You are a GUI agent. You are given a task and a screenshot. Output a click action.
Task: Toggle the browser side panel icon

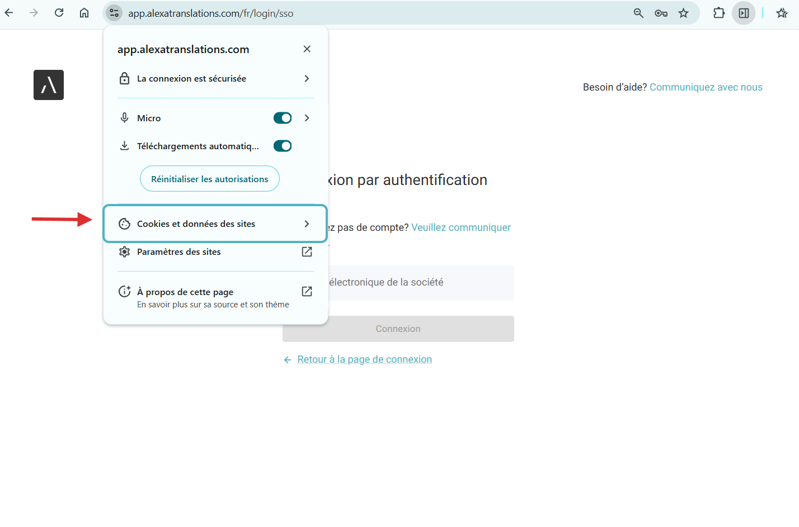(x=744, y=13)
